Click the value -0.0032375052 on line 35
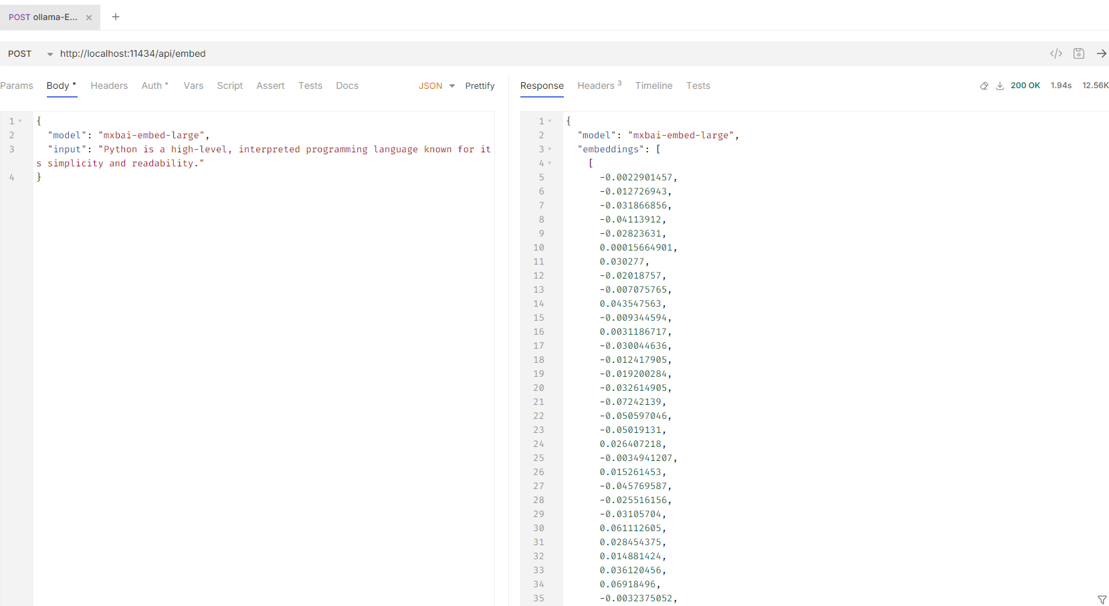This screenshot has height=606, width=1109. tap(636, 598)
